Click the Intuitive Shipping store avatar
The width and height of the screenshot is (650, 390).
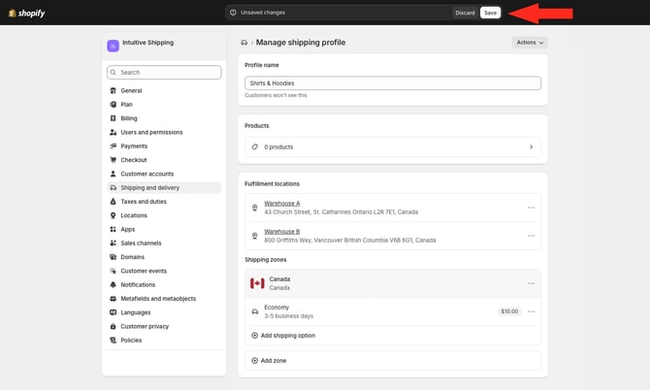click(113, 46)
